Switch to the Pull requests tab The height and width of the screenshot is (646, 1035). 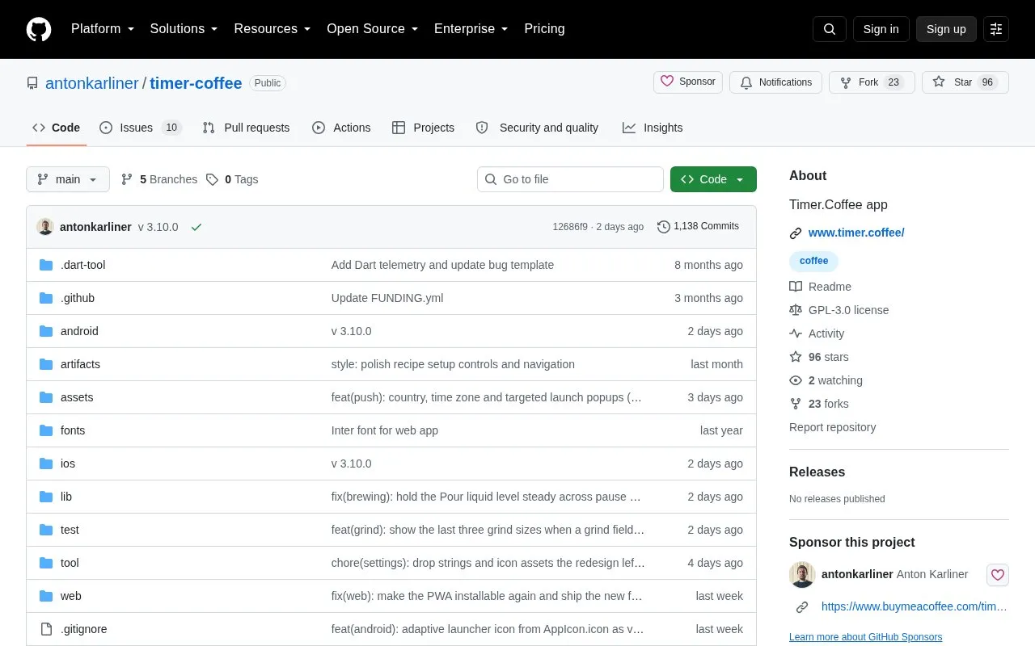[246, 128]
